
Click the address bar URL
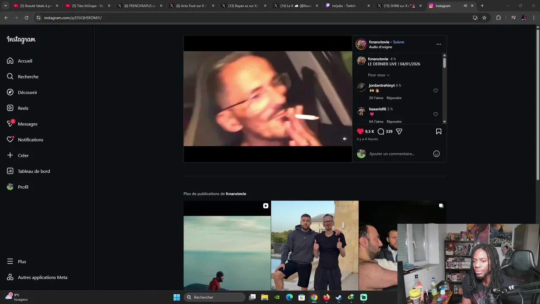tap(73, 18)
